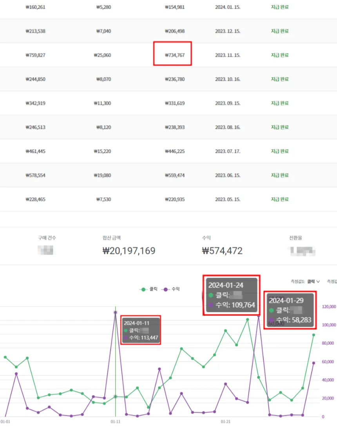Click the green dot inside the 2024-01-24 tooltip
The height and width of the screenshot is (431, 337).
211,295
